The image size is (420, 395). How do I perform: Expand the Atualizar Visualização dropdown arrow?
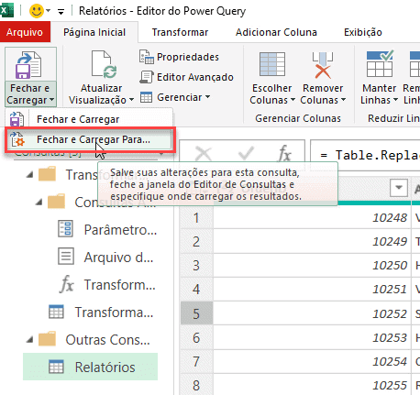[131, 100]
